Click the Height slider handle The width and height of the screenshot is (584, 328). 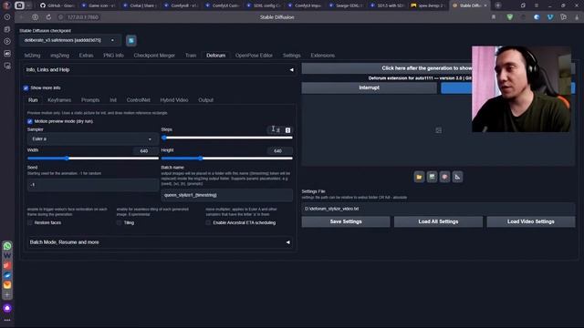pos(201,159)
